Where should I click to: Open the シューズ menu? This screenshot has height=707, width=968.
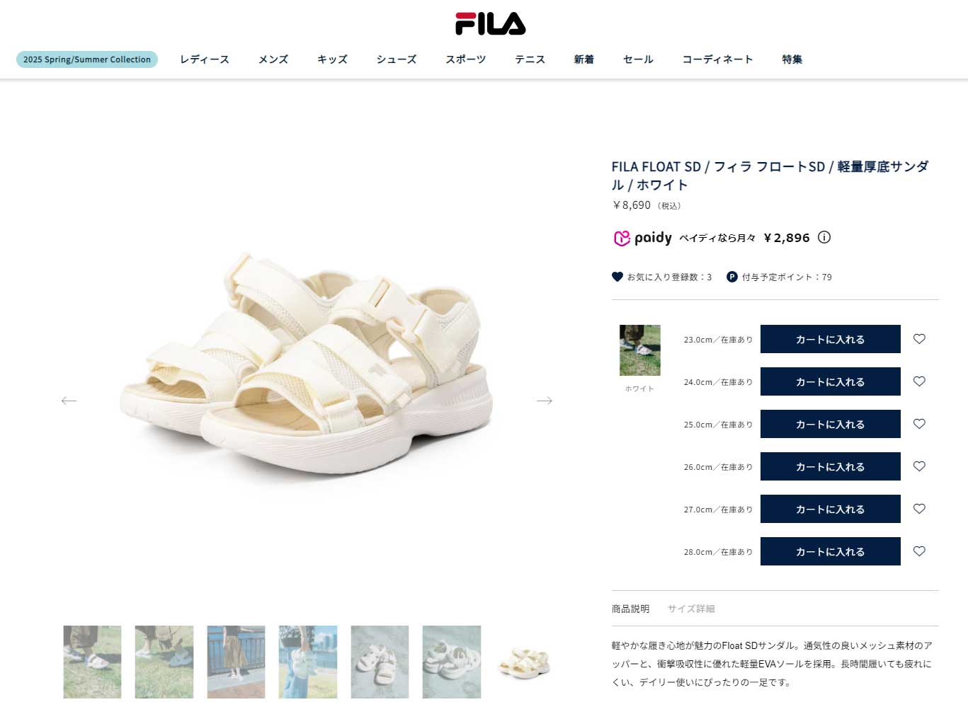[x=397, y=59]
